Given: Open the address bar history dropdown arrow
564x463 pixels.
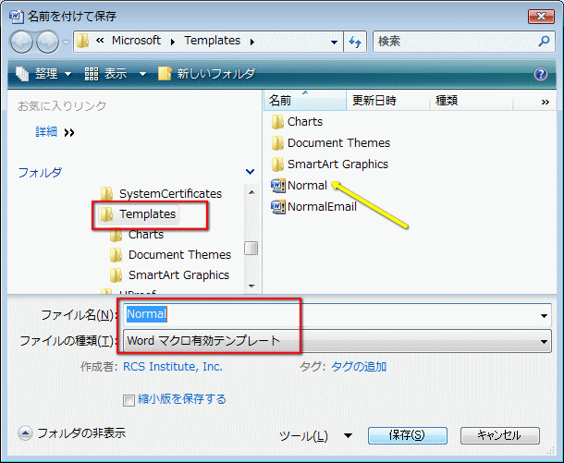Looking at the screenshot, I should tap(334, 43).
